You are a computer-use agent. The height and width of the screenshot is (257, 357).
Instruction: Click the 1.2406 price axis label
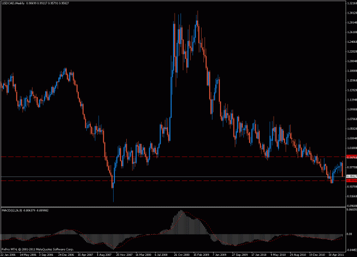pos(352,42)
